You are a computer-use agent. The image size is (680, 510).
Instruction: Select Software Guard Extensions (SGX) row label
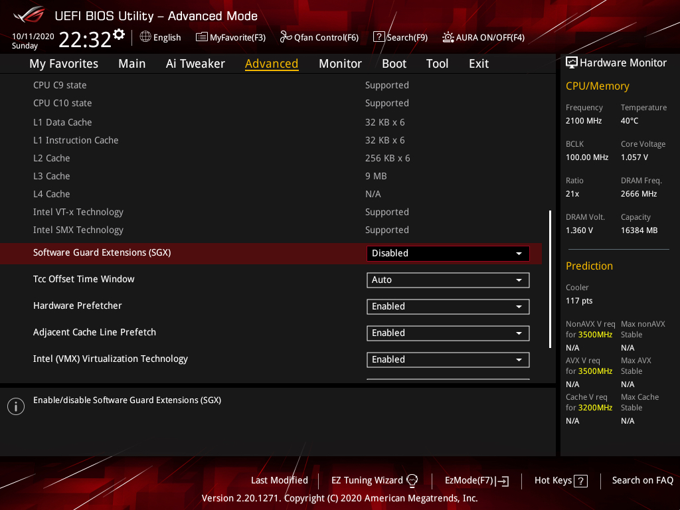pos(102,252)
